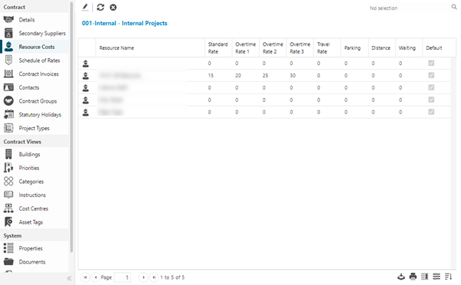Toggle Default checkbox in third row
Image resolution: width=461 pixels, height=285 pixels.
431,87
